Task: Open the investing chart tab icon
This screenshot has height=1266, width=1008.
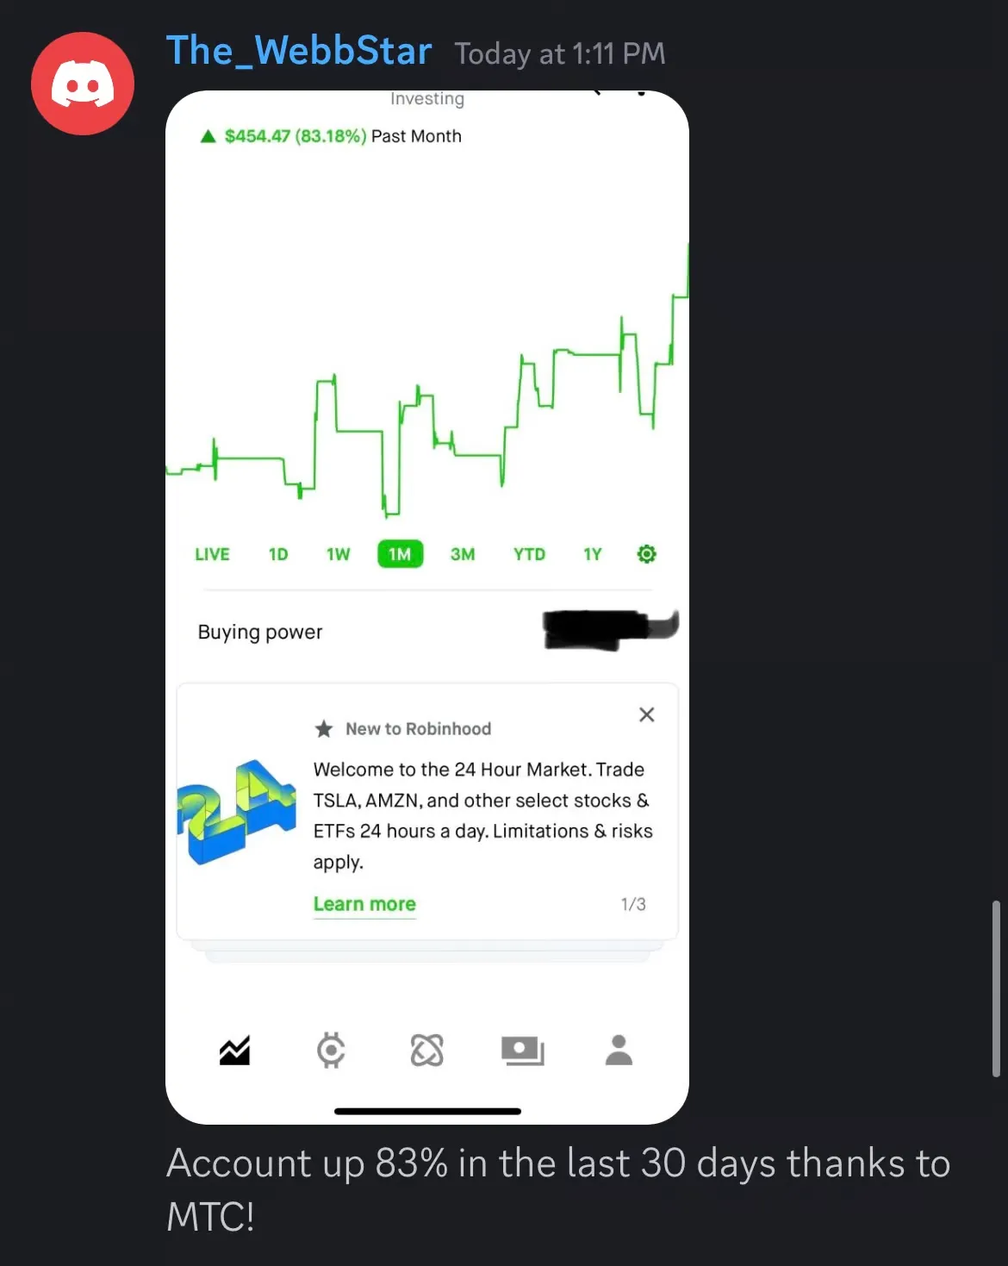Action: (234, 1050)
